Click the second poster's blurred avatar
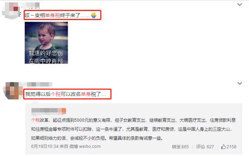The width and height of the screenshot is (249, 156). point(13,91)
